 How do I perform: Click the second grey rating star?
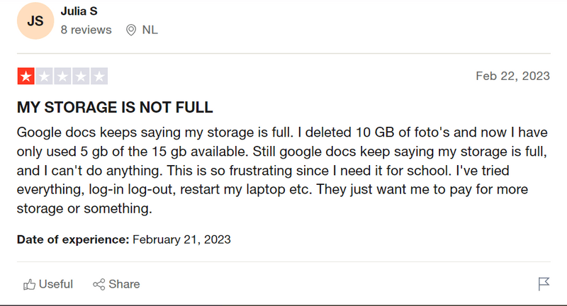(x=44, y=76)
